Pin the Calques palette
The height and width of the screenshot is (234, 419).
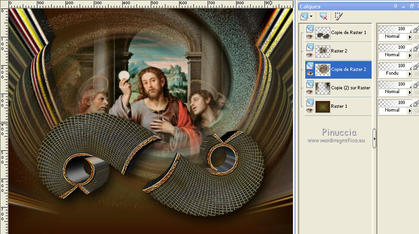click(395, 7)
